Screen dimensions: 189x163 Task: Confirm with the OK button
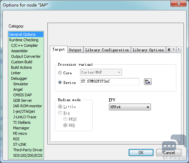pos(141,152)
